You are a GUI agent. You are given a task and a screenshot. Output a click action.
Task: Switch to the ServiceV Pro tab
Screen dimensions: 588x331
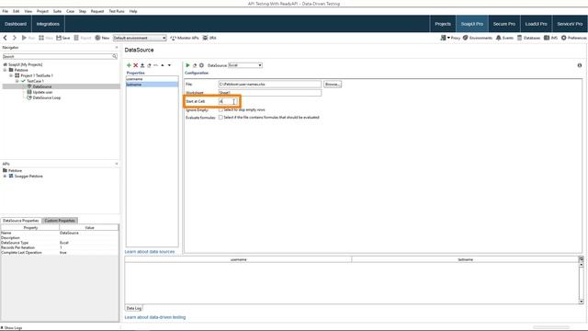pyautogui.click(x=570, y=24)
